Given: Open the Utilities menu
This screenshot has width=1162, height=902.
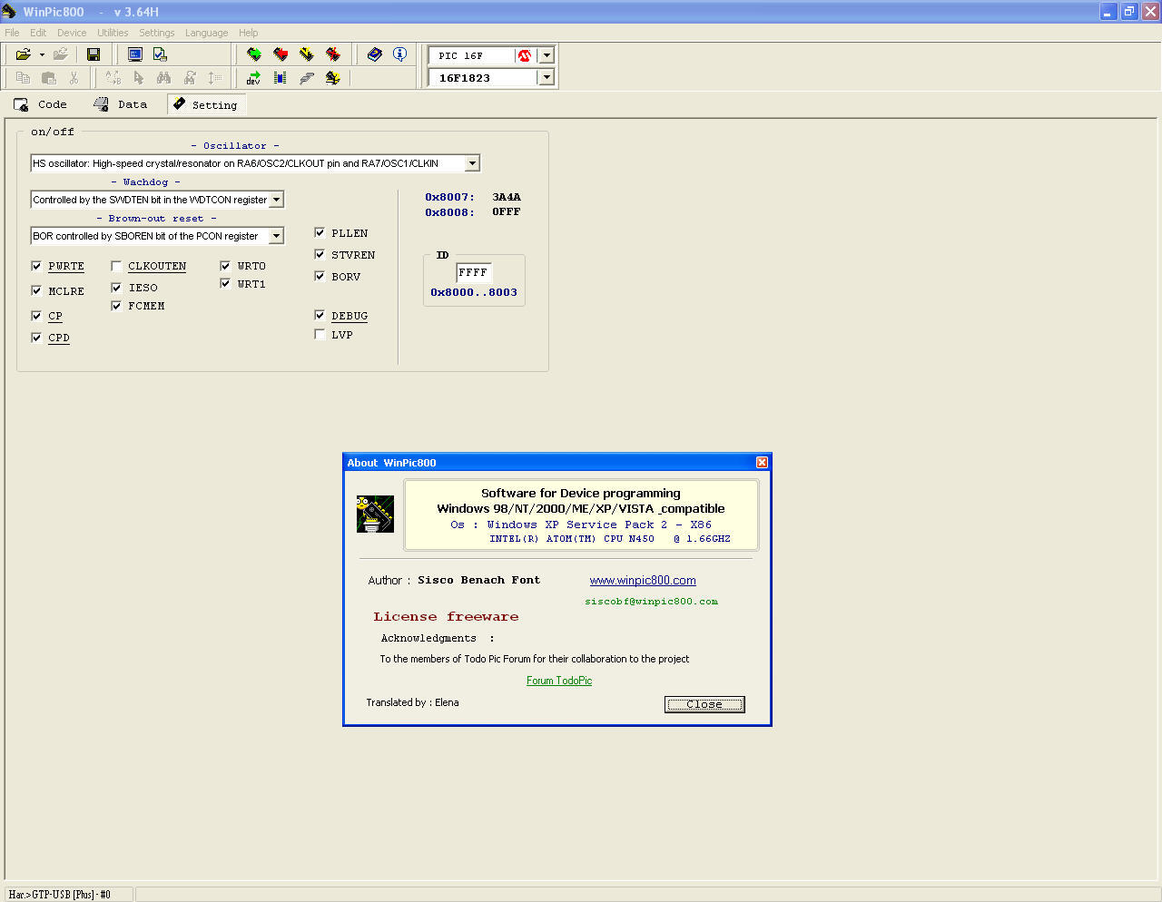Looking at the screenshot, I should pos(113,33).
